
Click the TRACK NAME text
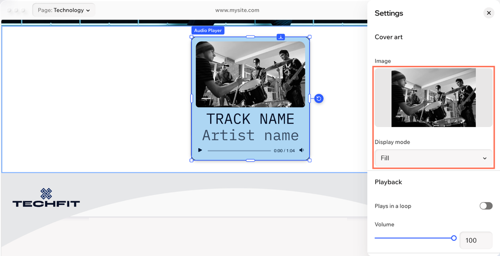pos(250,119)
